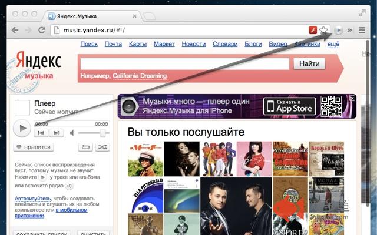Open the large cover with two men
This screenshot has width=377, height=235.
click(236, 206)
